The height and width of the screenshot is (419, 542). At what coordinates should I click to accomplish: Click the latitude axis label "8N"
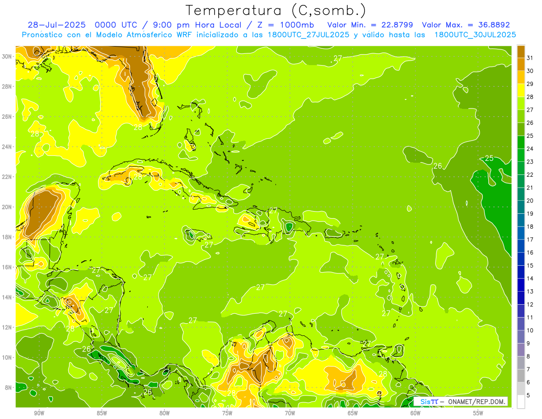pos(9,388)
